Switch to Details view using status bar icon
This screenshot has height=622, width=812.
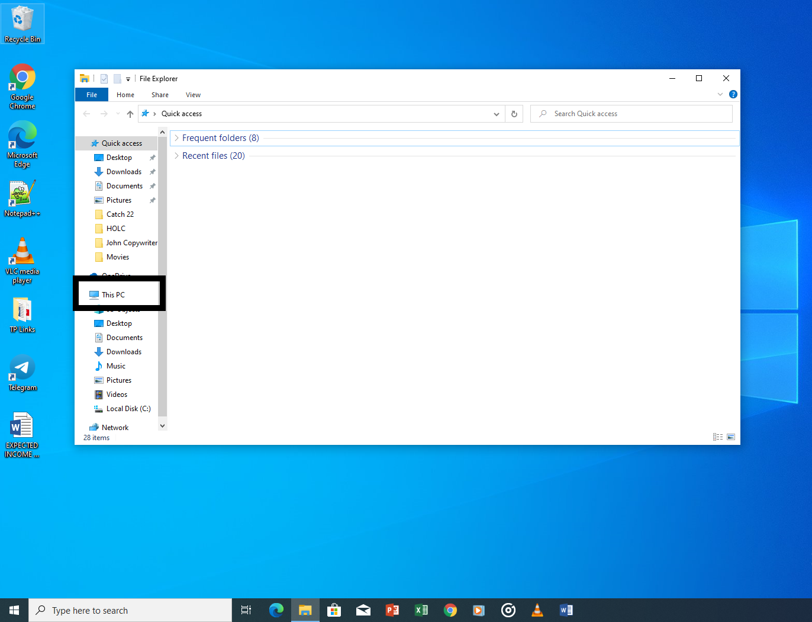point(718,437)
